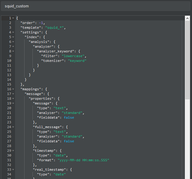Collapse the "mappings" block on line 16
This screenshot has height=179, width=192.
[13, 89]
